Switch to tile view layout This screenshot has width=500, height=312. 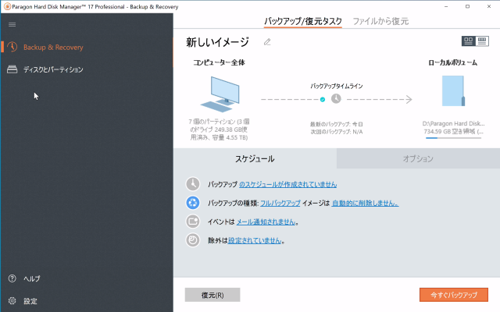pos(469,41)
